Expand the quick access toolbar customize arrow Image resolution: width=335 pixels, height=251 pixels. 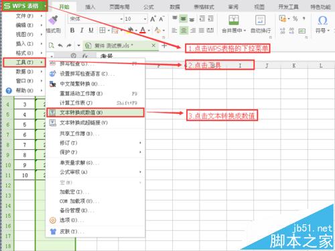point(78,46)
